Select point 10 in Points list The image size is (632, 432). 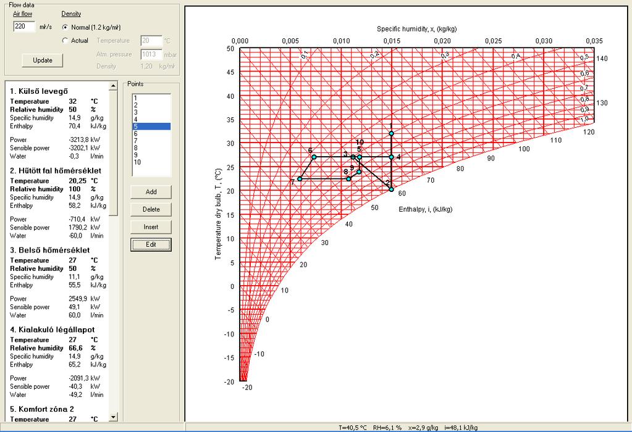tap(151, 162)
